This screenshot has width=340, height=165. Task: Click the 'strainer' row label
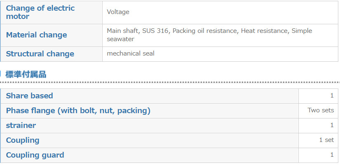pos(21,125)
